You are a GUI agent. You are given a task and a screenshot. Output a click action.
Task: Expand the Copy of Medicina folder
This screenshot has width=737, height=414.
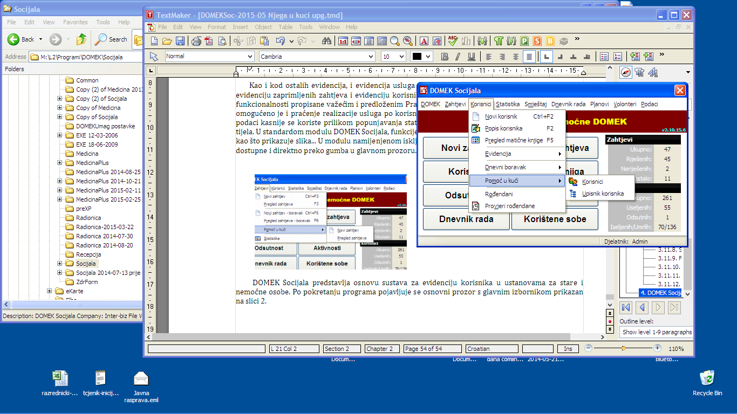[60, 108]
